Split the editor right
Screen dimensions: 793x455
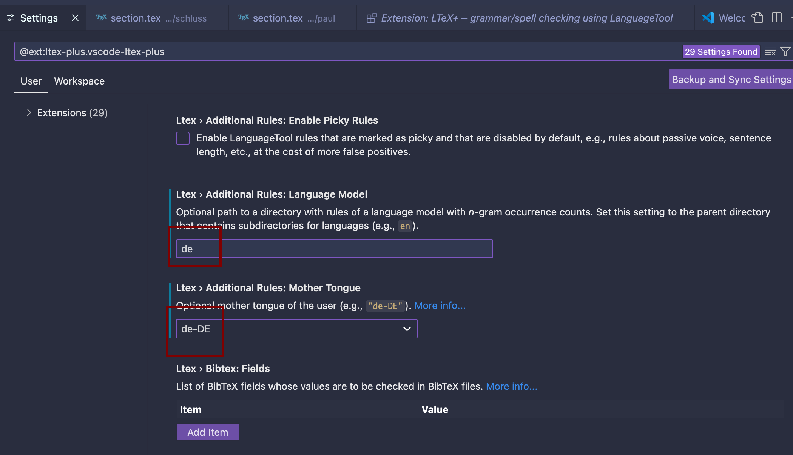pos(777,18)
